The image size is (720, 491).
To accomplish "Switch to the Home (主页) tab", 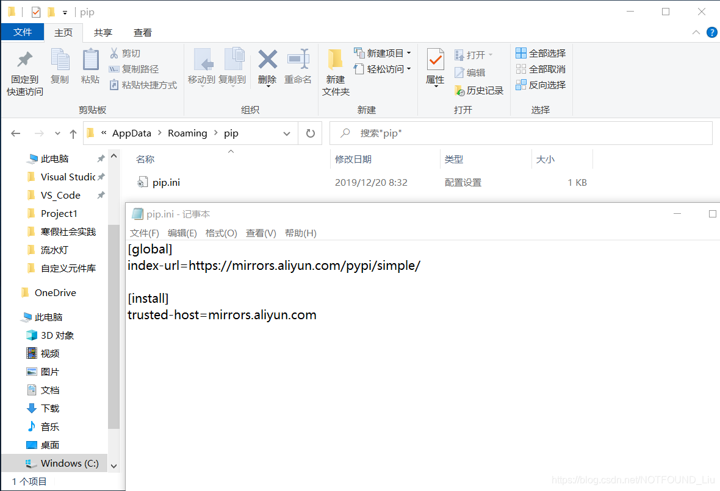I will (x=63, y=32).
